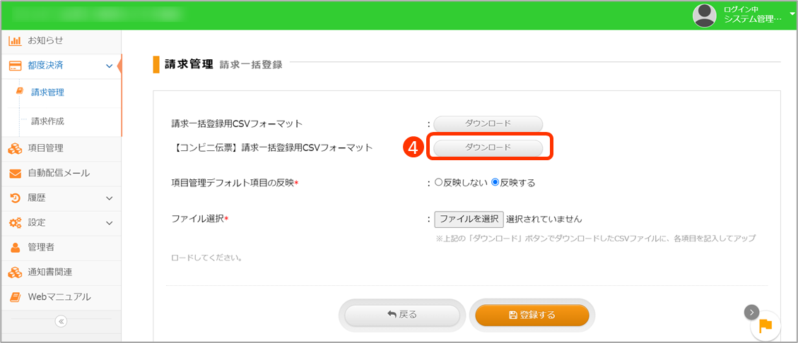Image resolution: width=798 pixels, height=343 pixels.
Task: Click the orange flag icon
Action: pyautogui.click(x=765, y=326)
